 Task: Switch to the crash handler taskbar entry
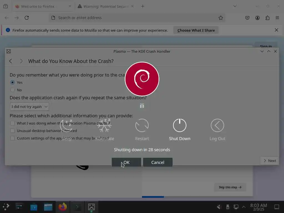92,207
